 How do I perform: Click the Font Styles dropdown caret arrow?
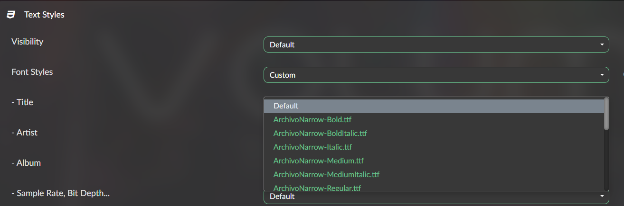click(602, 75)
